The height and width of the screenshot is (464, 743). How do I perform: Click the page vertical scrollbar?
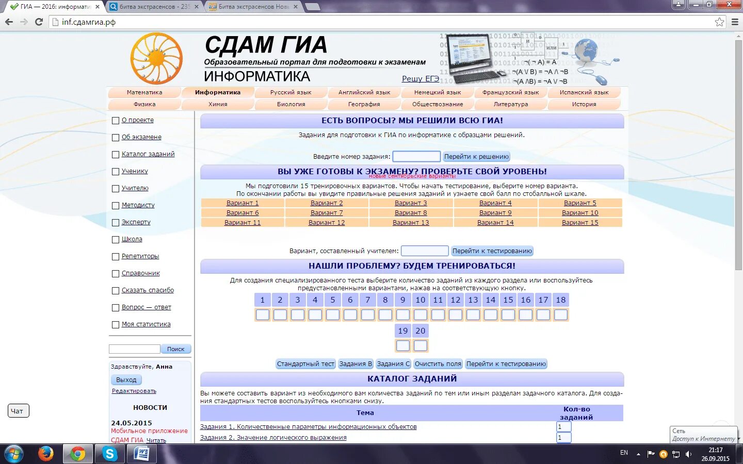pos(738,155)
